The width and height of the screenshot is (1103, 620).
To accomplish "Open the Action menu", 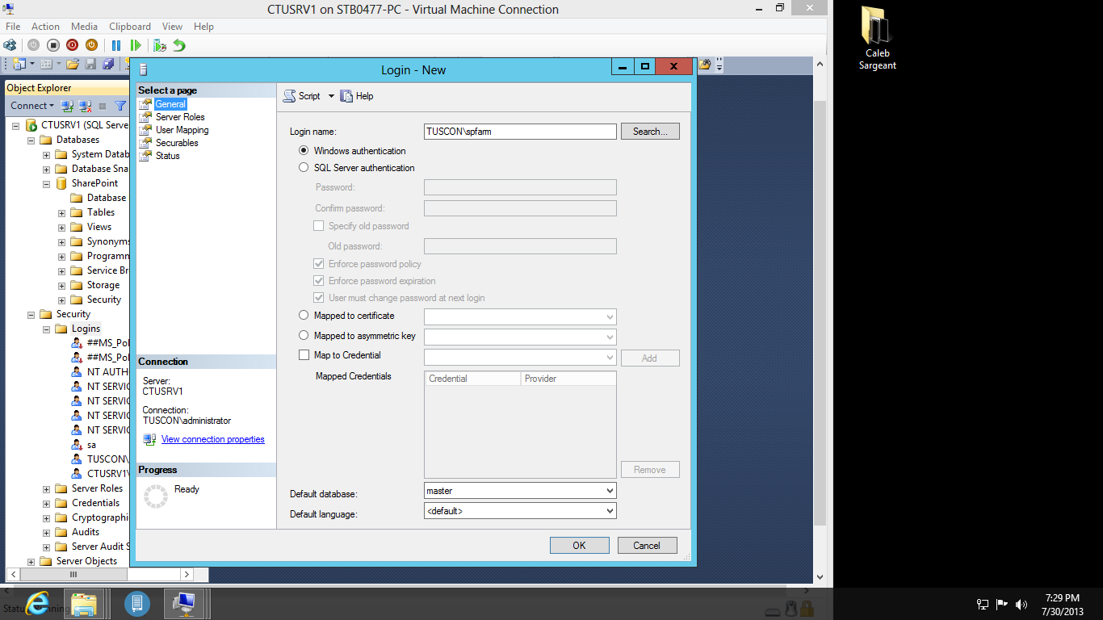I will (x=46, y=27).
